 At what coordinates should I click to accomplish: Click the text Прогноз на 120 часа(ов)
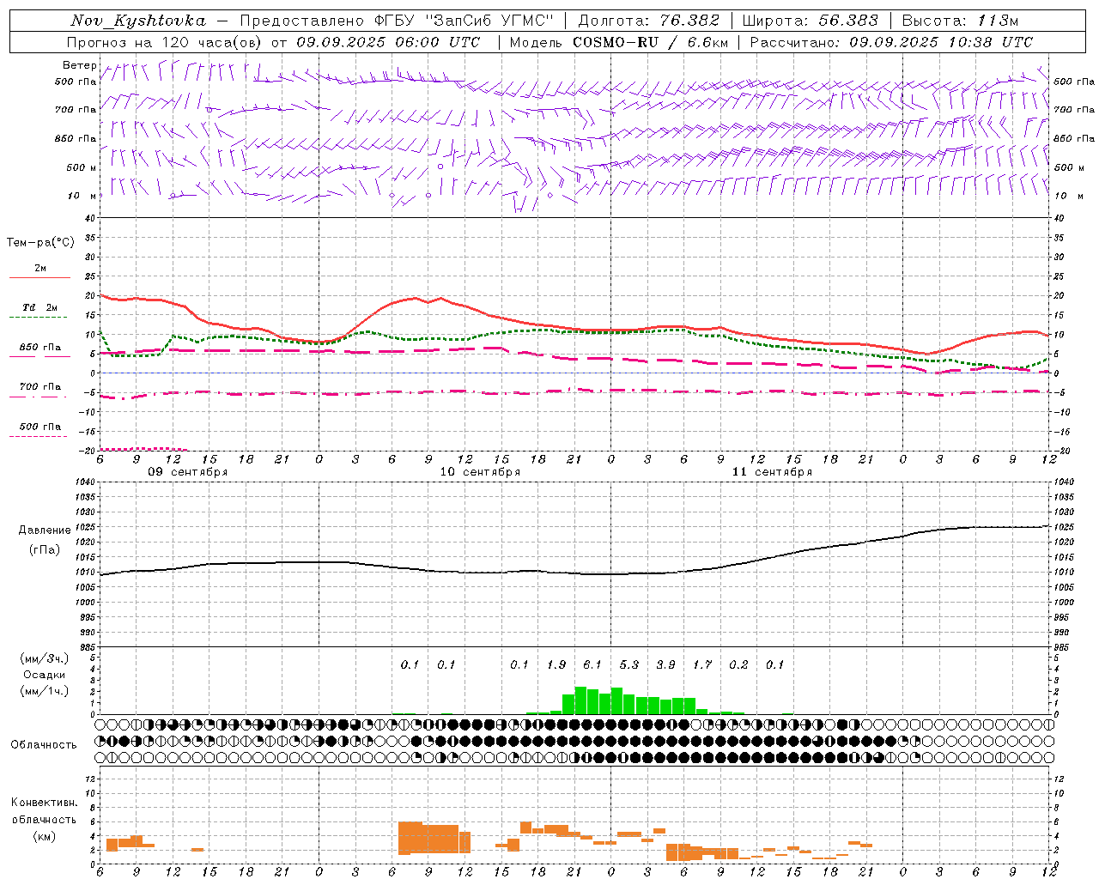(164, 42)
